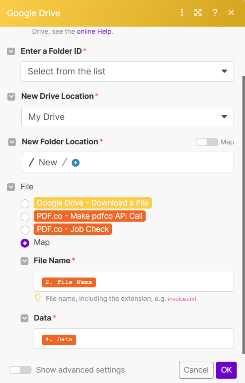
Task: Collapse the Enter a Folder ID field
Action: point(11,51)
